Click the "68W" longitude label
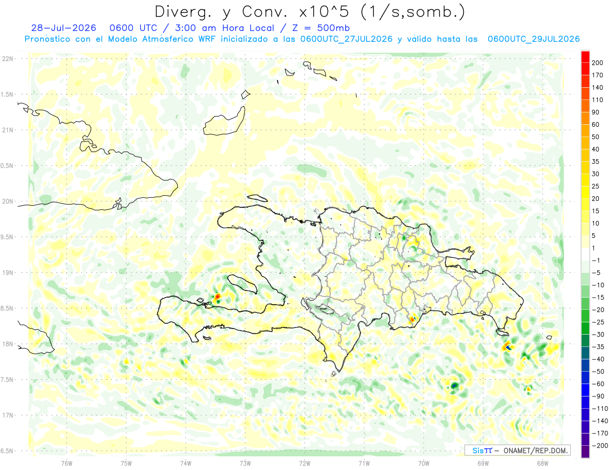The height and width of the screenshot is (470, 609). point(543,463)
